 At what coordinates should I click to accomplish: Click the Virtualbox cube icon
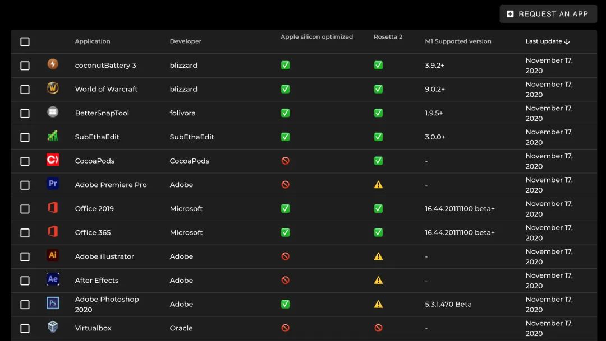tap(53, 327)
